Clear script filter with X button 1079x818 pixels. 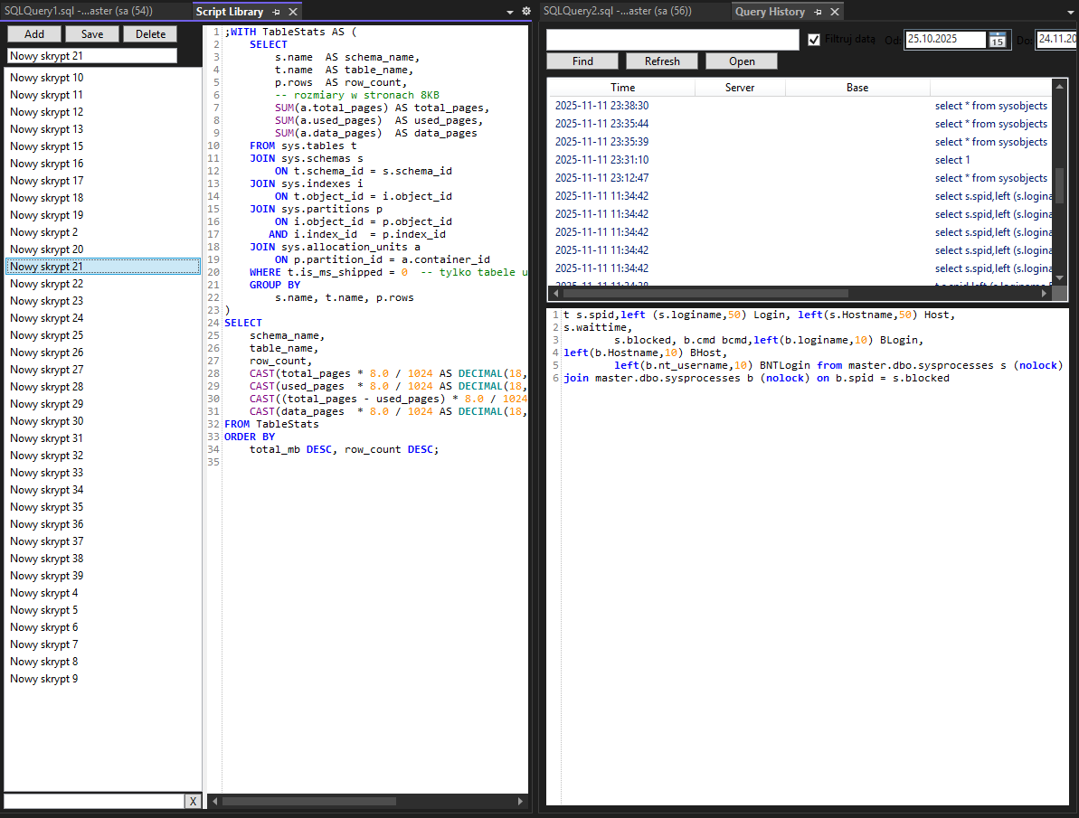point(193,801)
